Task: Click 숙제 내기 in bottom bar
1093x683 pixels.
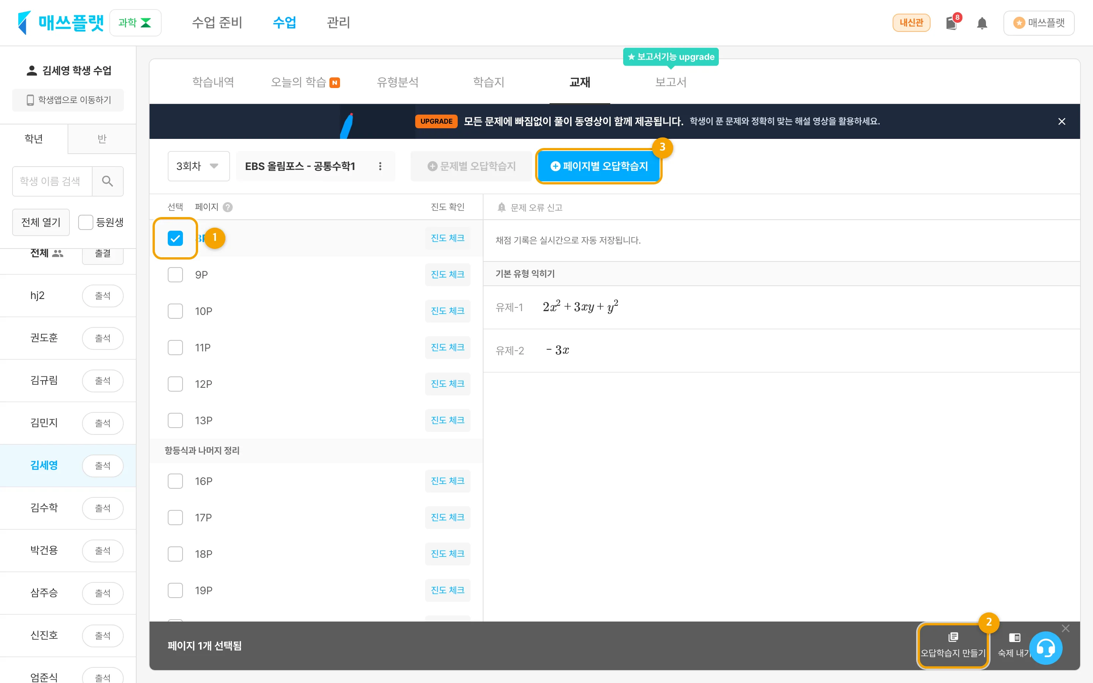Action: pyautogui.click(x=1014, y=645)
